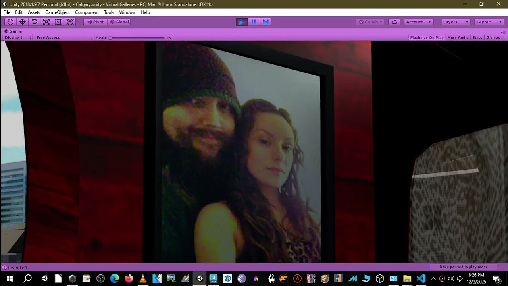Open the Tools menu
The image size is (508, 286).
coord(109,12)
